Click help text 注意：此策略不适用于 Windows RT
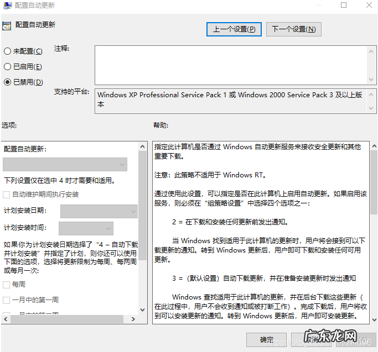This screenshot has width=378, height=352. tap(210, 175)
